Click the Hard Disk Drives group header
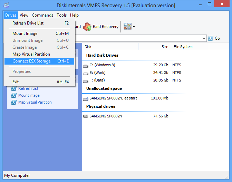The height and width of the screenshot is (182, 232). pyautogui.click(x=103, y=55)
